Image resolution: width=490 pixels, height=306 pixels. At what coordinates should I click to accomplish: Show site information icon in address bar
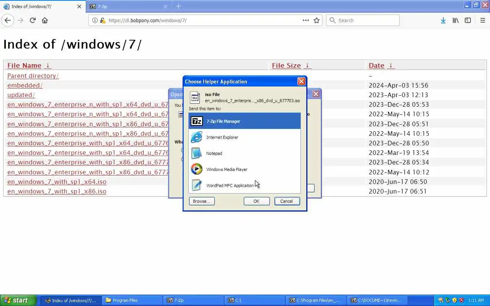(95, 20)
